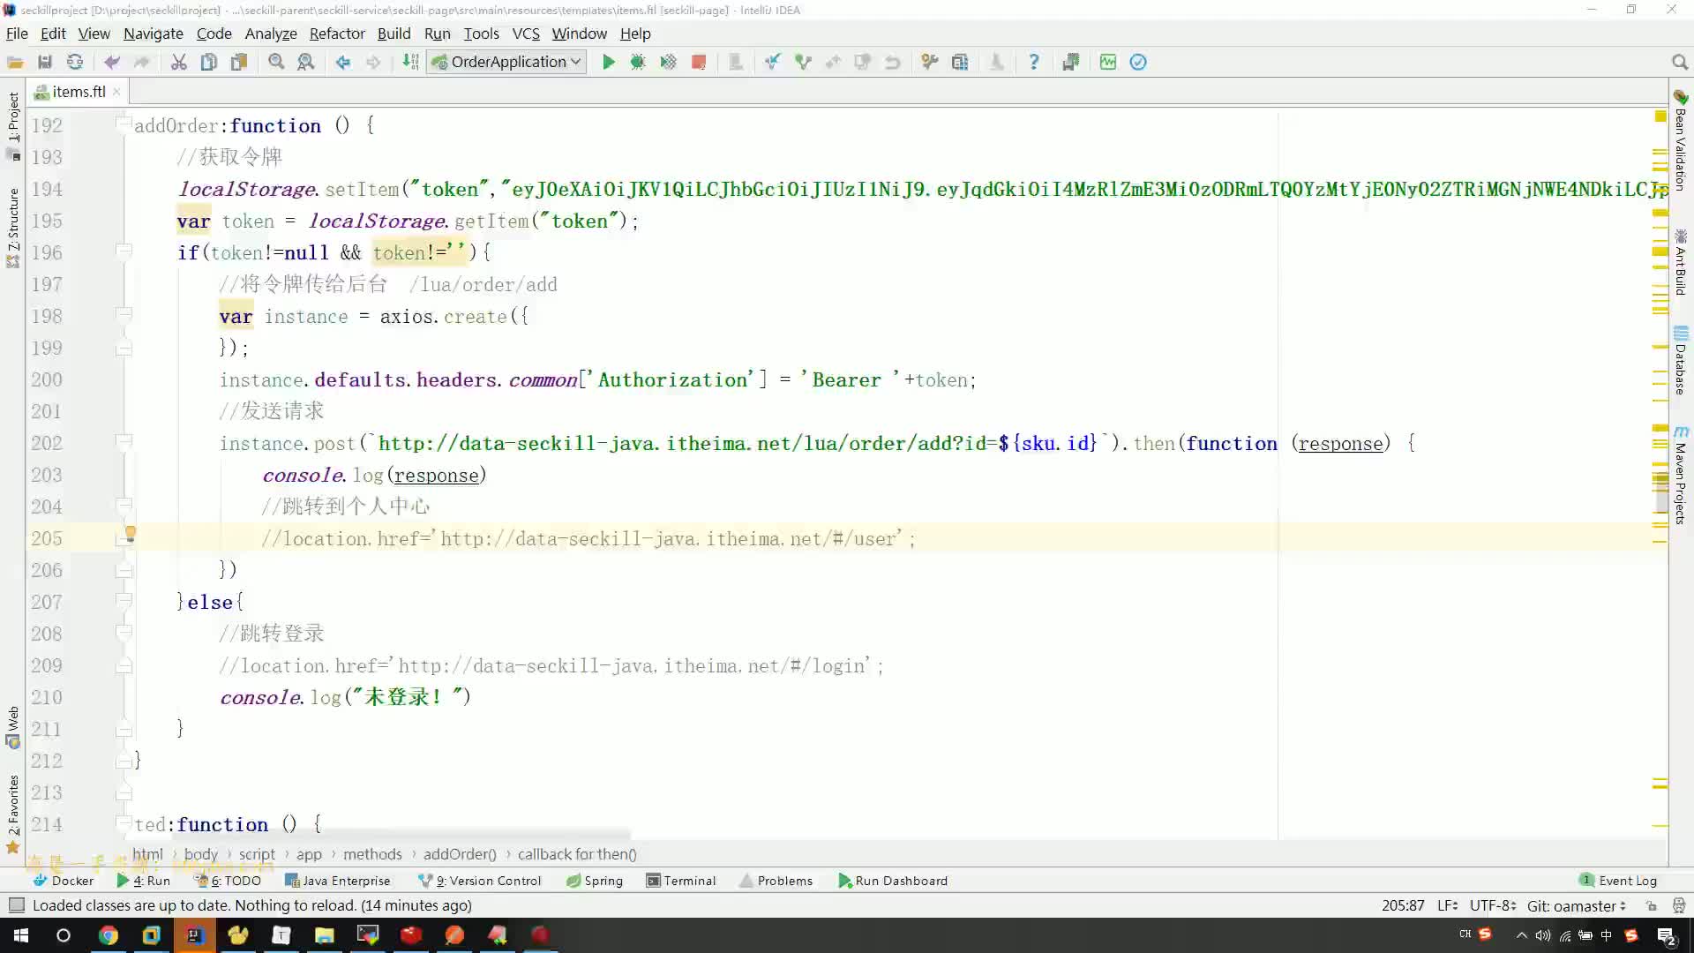Open the Docker tool window

click(x=64, y=881)
